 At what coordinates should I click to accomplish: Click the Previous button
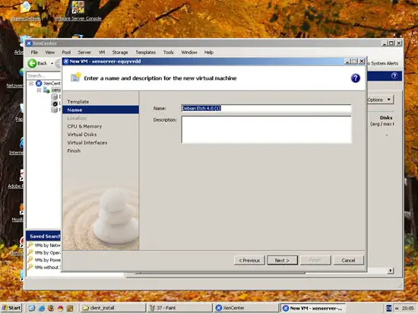[249, 260]
